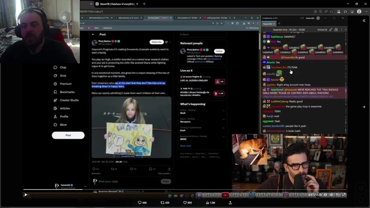The image size is (370, 208).
Task: Click All Bookmarks in inner browser bar
Action: point(252,28)
